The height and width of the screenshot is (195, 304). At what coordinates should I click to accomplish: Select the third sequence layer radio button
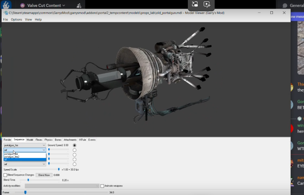(74, 155)
